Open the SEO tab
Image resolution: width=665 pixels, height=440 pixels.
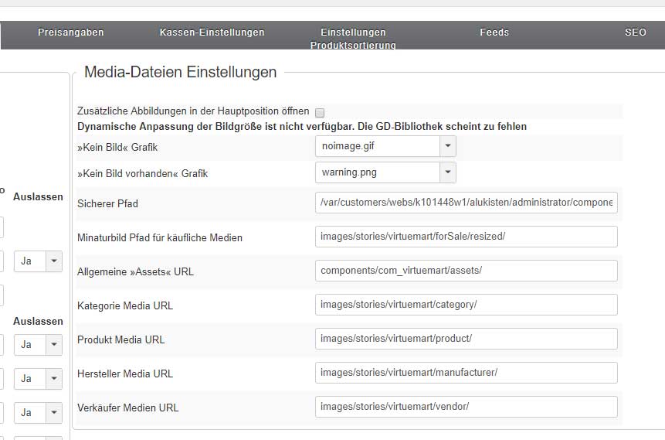[635, 32]
